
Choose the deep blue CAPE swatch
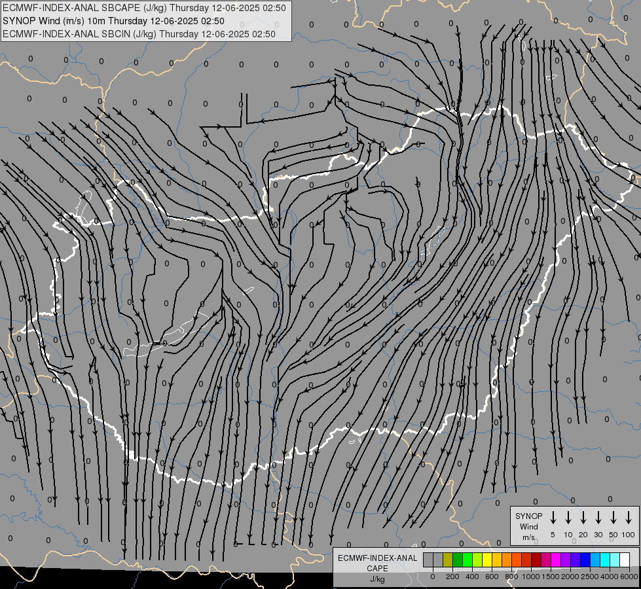click(x=586, y=560)
